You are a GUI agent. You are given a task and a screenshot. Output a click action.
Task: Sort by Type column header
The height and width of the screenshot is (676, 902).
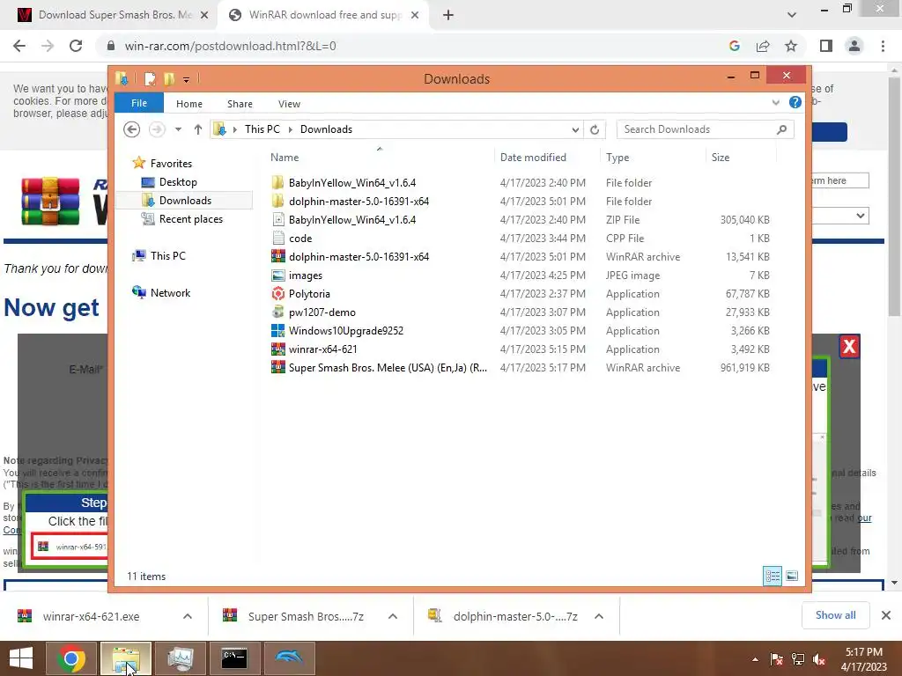pos(617,157)
